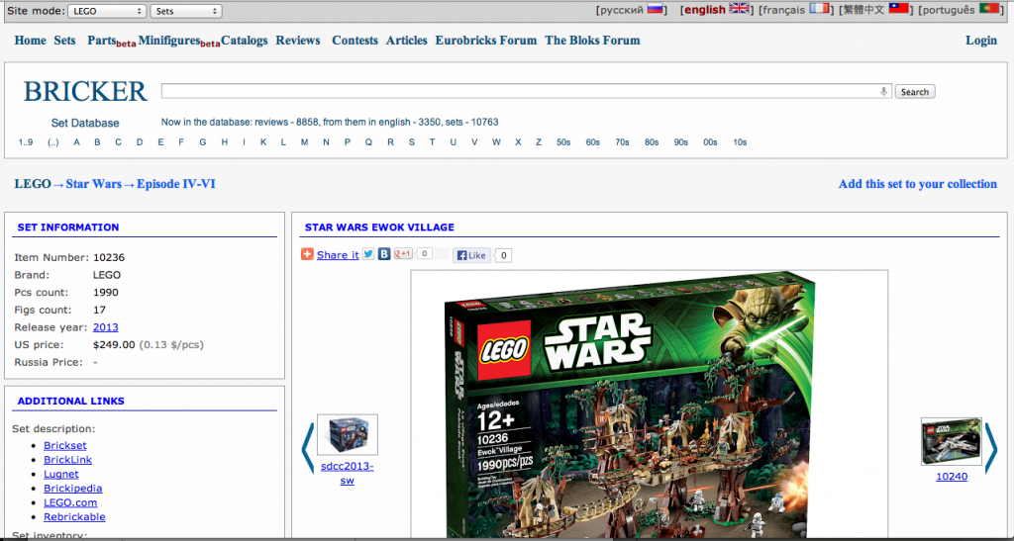Screen dimensions: 1014x541
Task: Click the microphone icon in search box
Action: [883, 92]
